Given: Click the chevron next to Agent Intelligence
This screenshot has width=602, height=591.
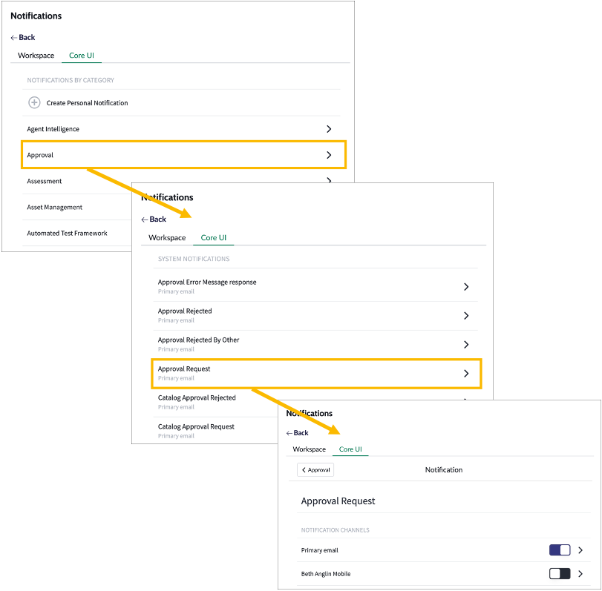Looking at the screenshot, I should tap(328, 128).
